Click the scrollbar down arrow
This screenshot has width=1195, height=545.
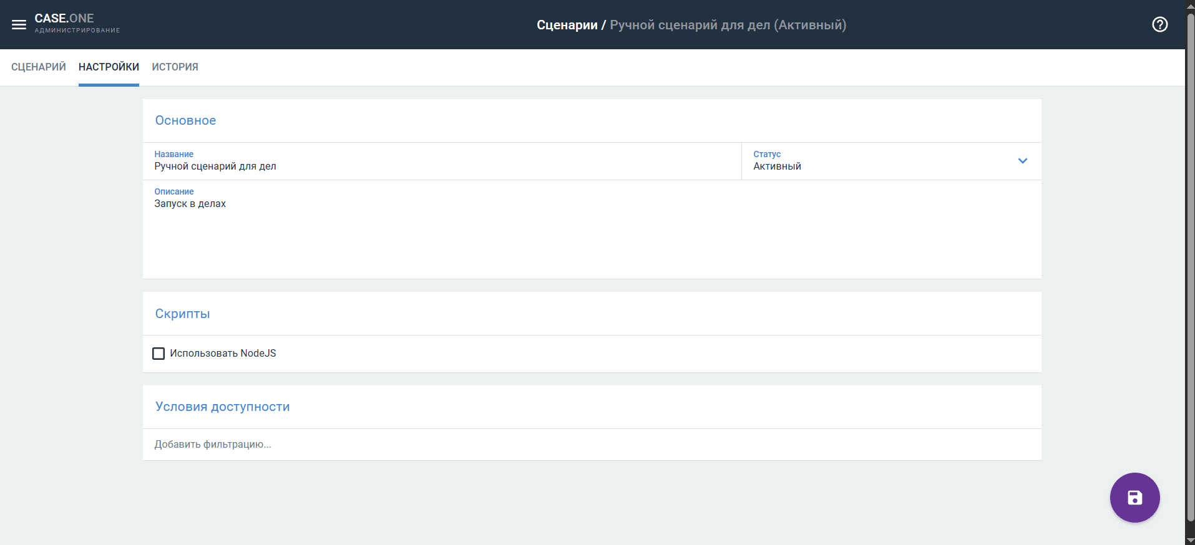(1190, 540)
